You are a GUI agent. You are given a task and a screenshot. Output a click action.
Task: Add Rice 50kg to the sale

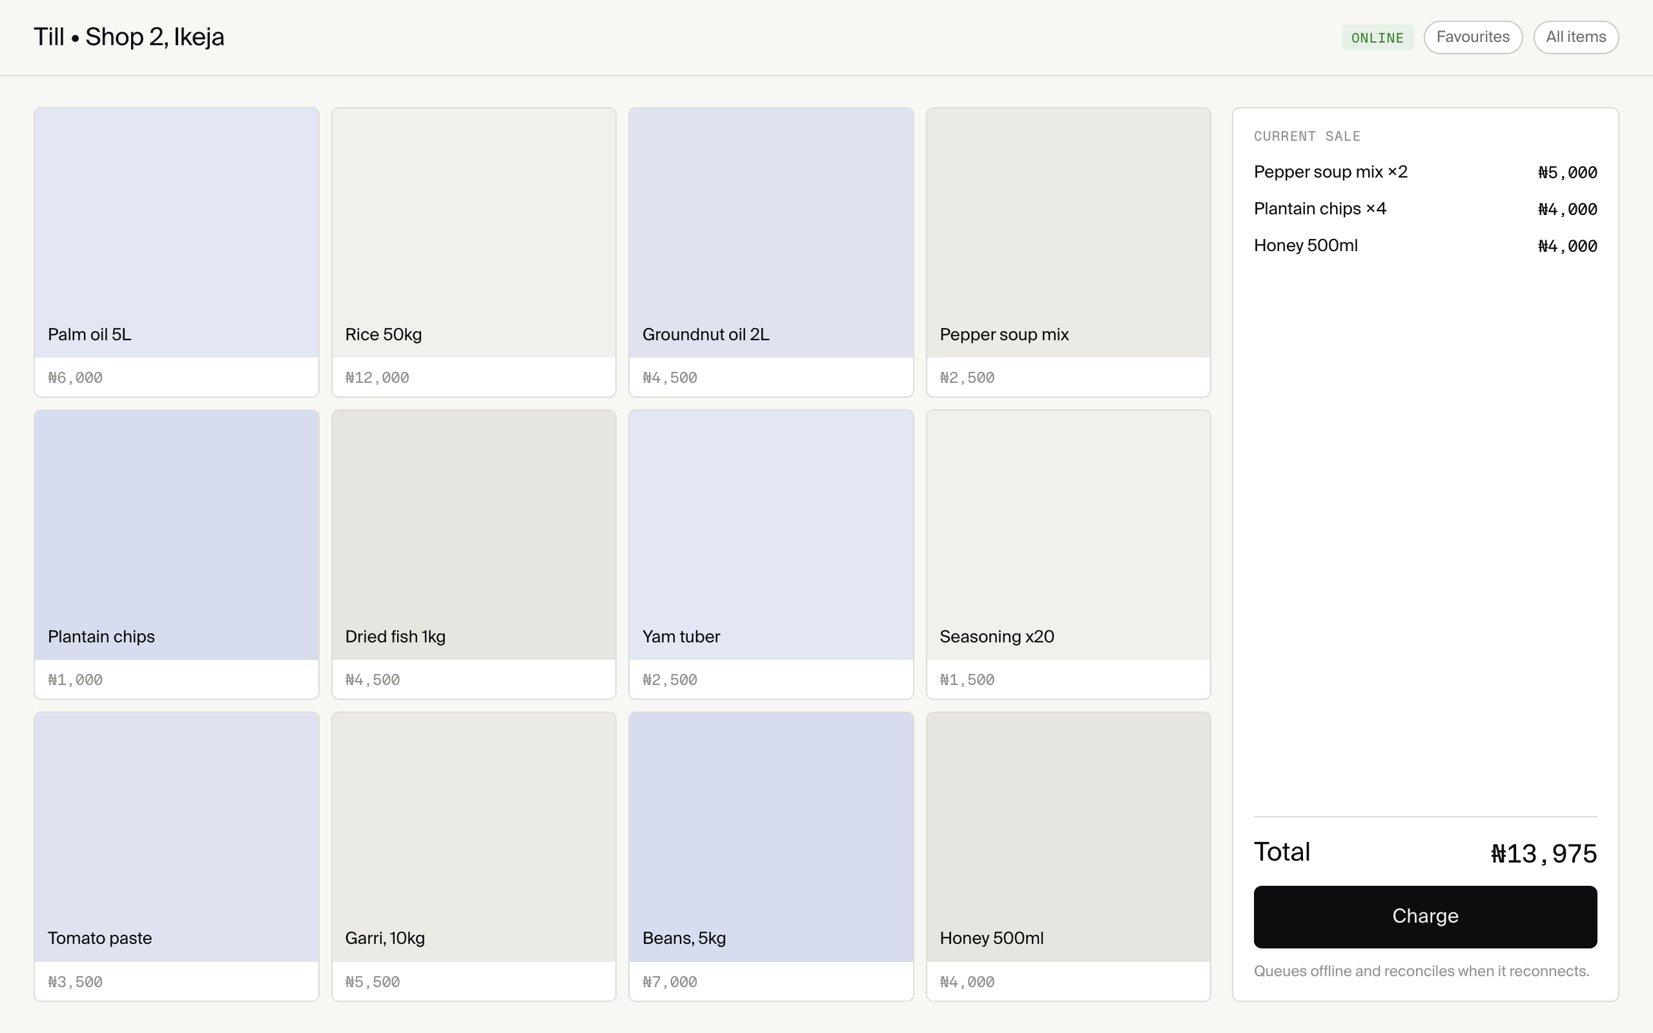[x=473, y=252]
